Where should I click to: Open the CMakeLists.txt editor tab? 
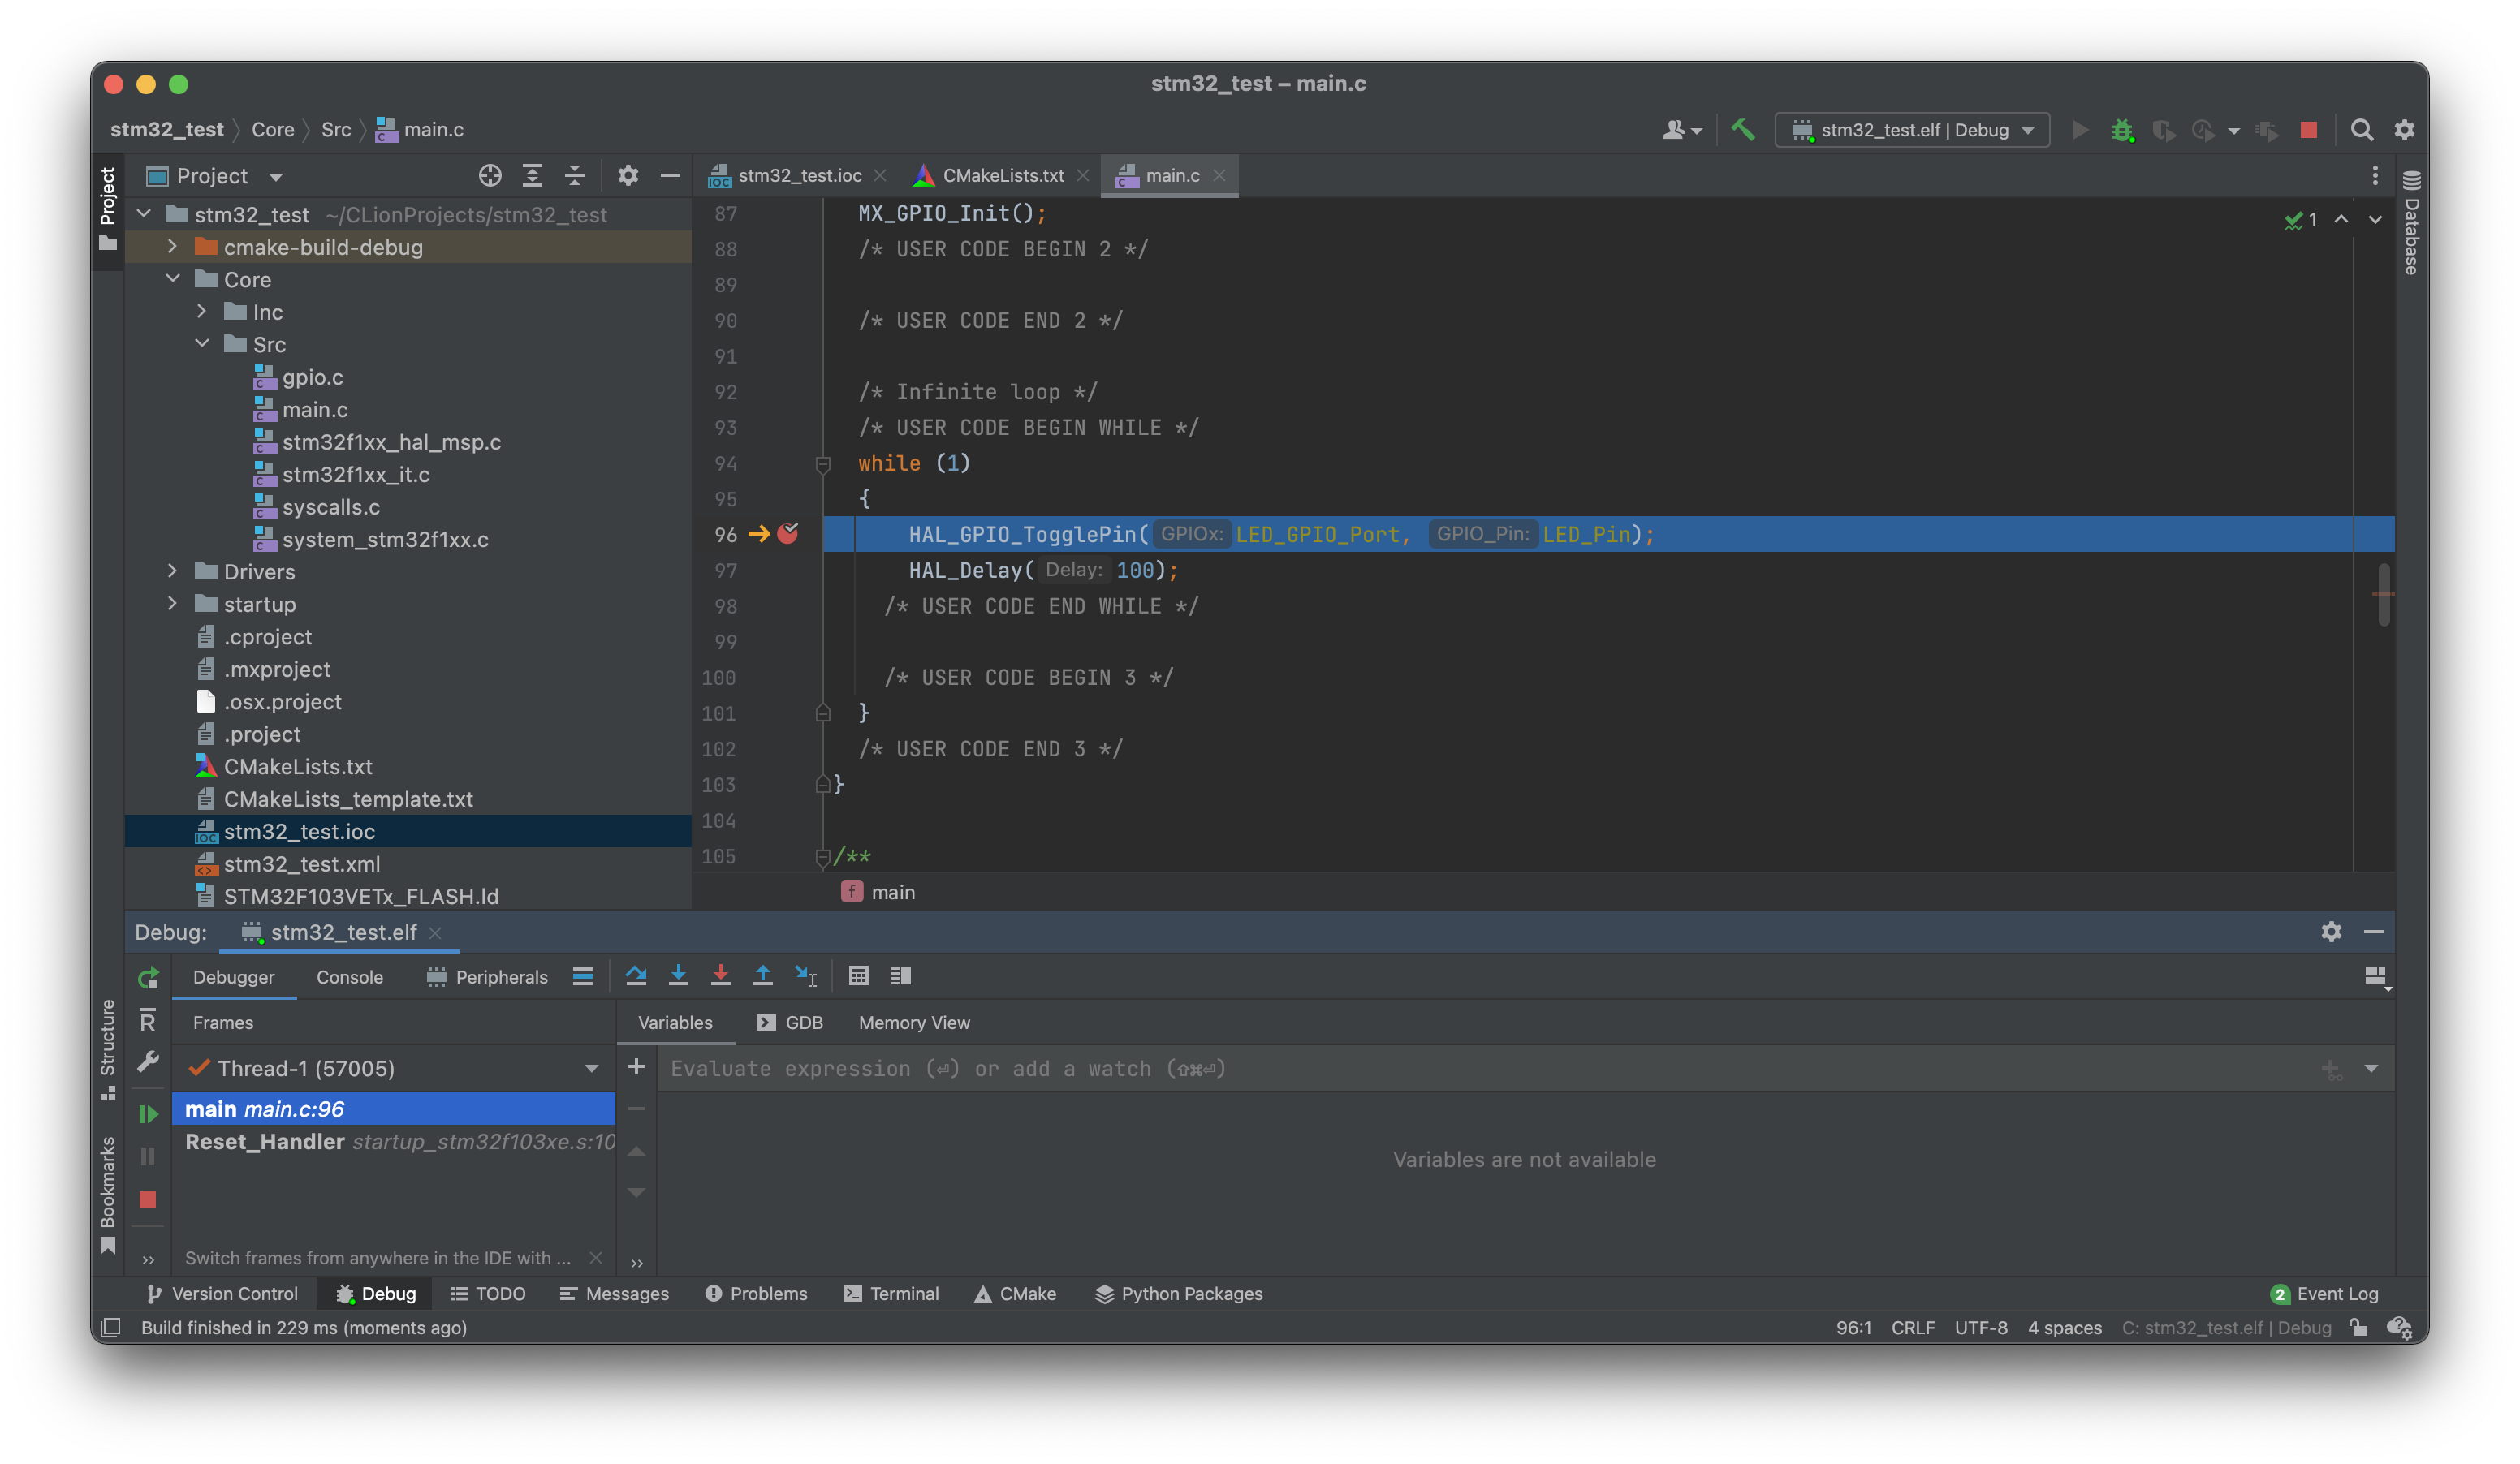pos(1003,174)
